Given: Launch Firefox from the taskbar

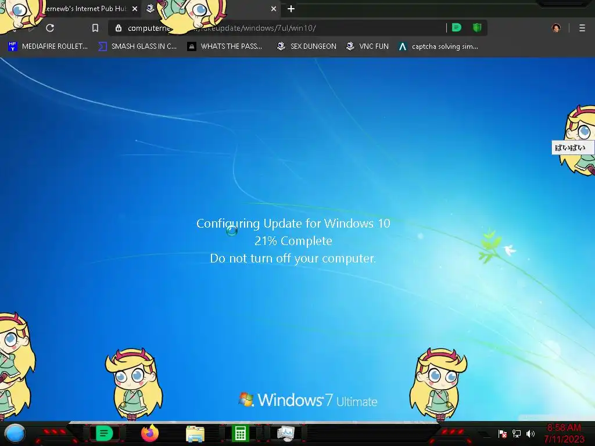Looking at the screenshot, I should 150,433.
